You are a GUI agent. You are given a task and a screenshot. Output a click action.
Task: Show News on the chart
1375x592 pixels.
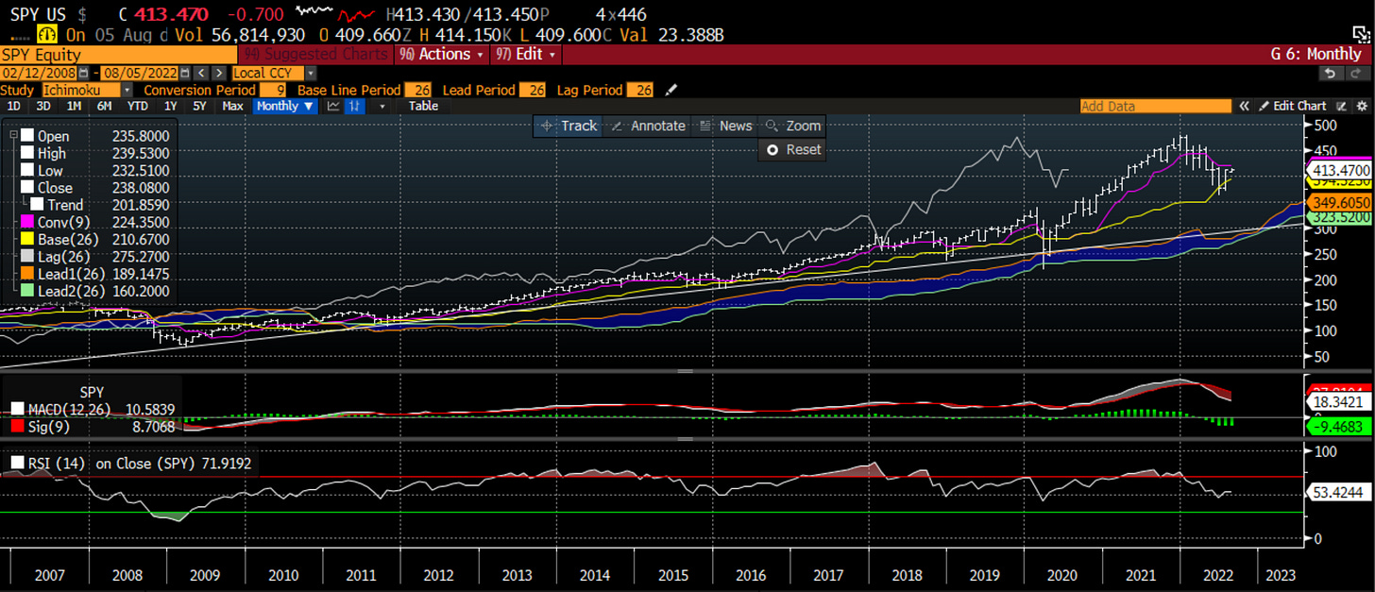tap(725, 126)
